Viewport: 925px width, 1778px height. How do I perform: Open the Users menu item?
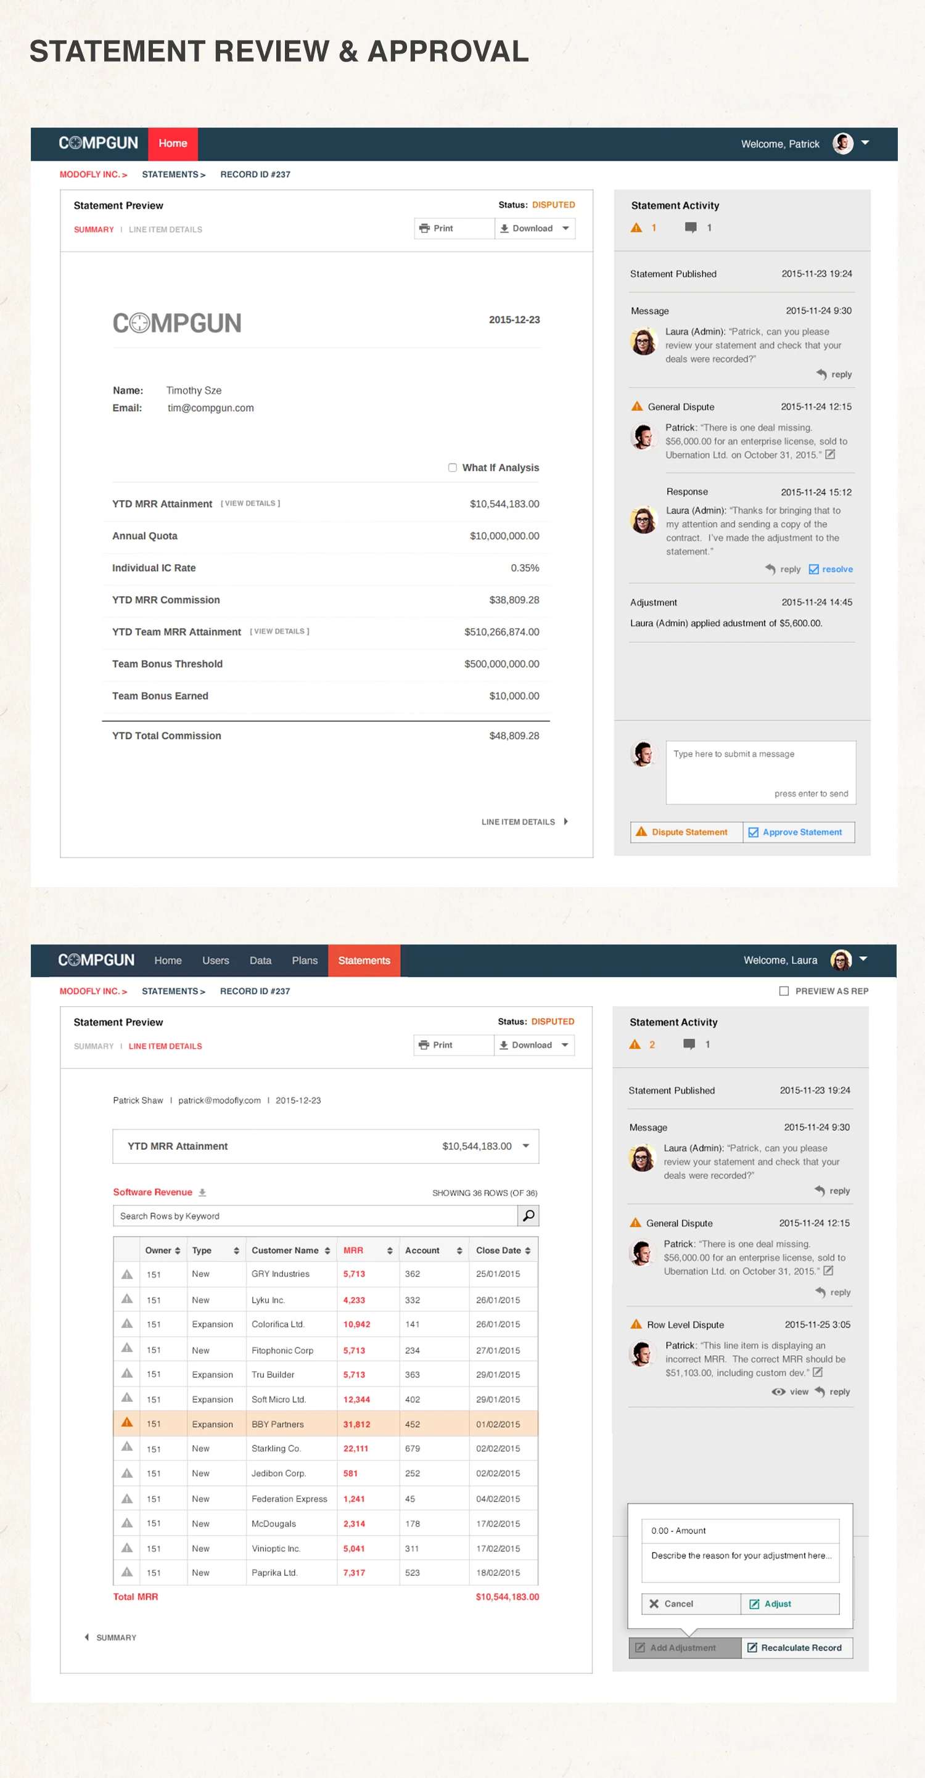[x=215, y=960]
